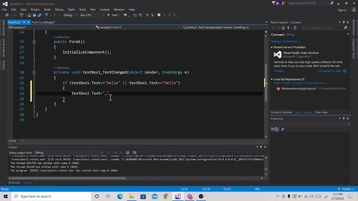The width and height of the screenshot is (358, 201).
Task: Open the Build menu
Action: (x=47, y=9)
